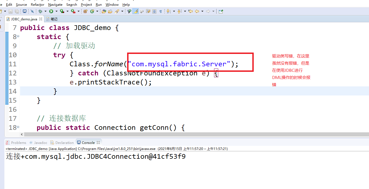Image resolution: width=369 pixels, height=189 pixels.
Task: Run the JDBC_demo application
Action: (x=51, y=11)
